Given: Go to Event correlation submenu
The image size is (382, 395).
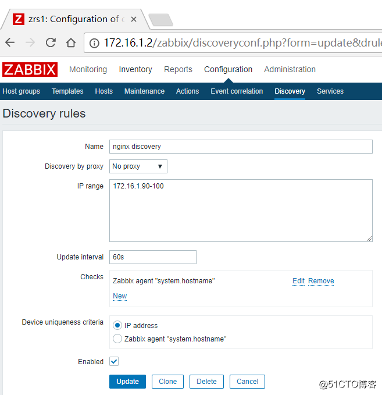Looking at the screenshot, I should point(237,91).
